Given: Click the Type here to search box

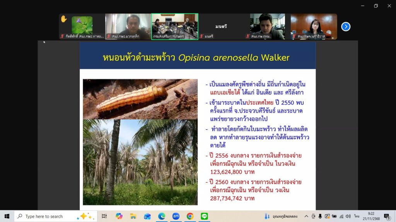Looking at the screenshot, I should 46,216.
